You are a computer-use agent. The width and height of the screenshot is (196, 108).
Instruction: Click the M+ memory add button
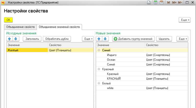[174, 3]
